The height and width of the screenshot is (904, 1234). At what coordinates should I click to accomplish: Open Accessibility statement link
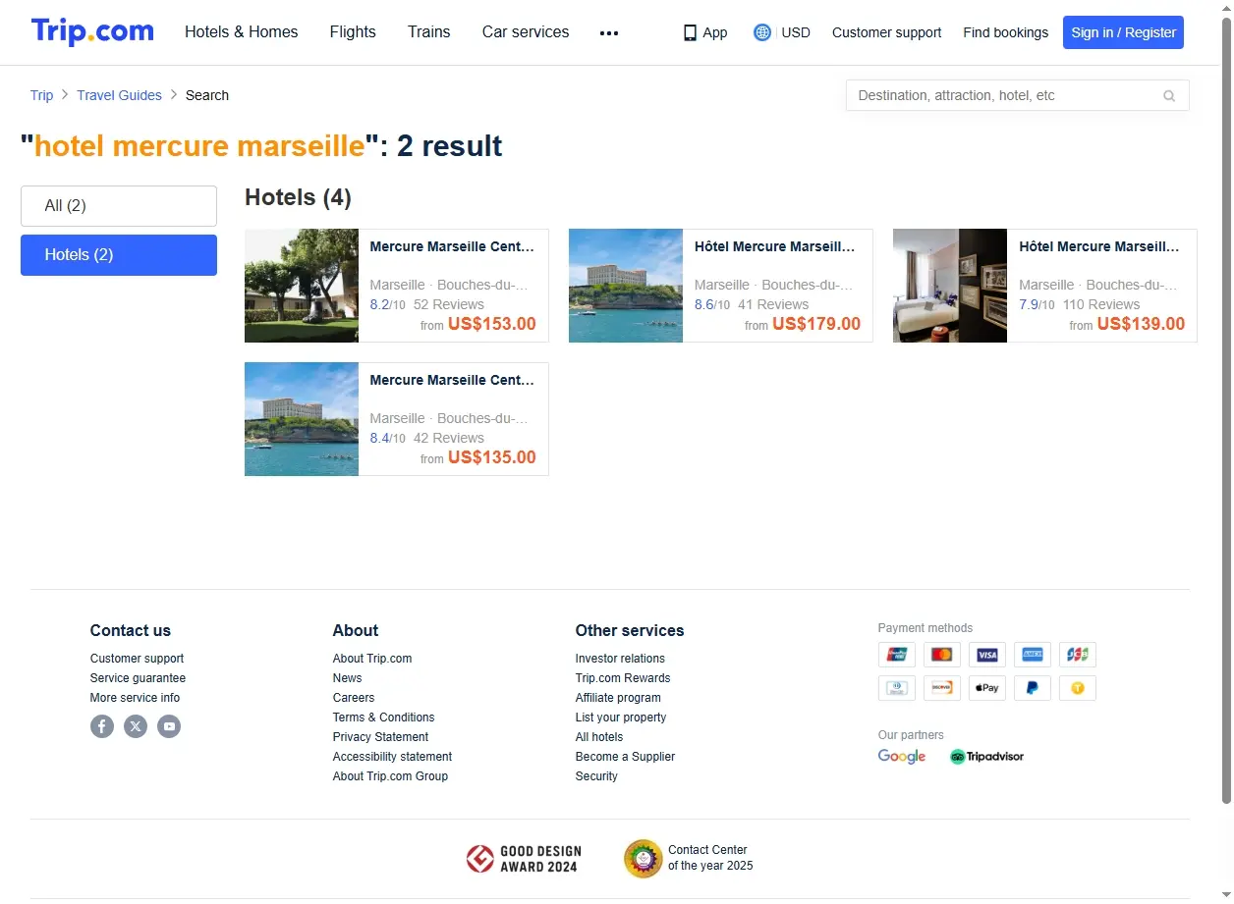[392, 757]
